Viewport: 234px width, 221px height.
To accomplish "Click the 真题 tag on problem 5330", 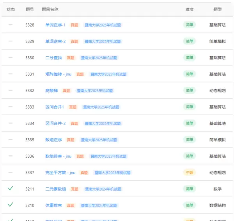I will click(70, 58).
